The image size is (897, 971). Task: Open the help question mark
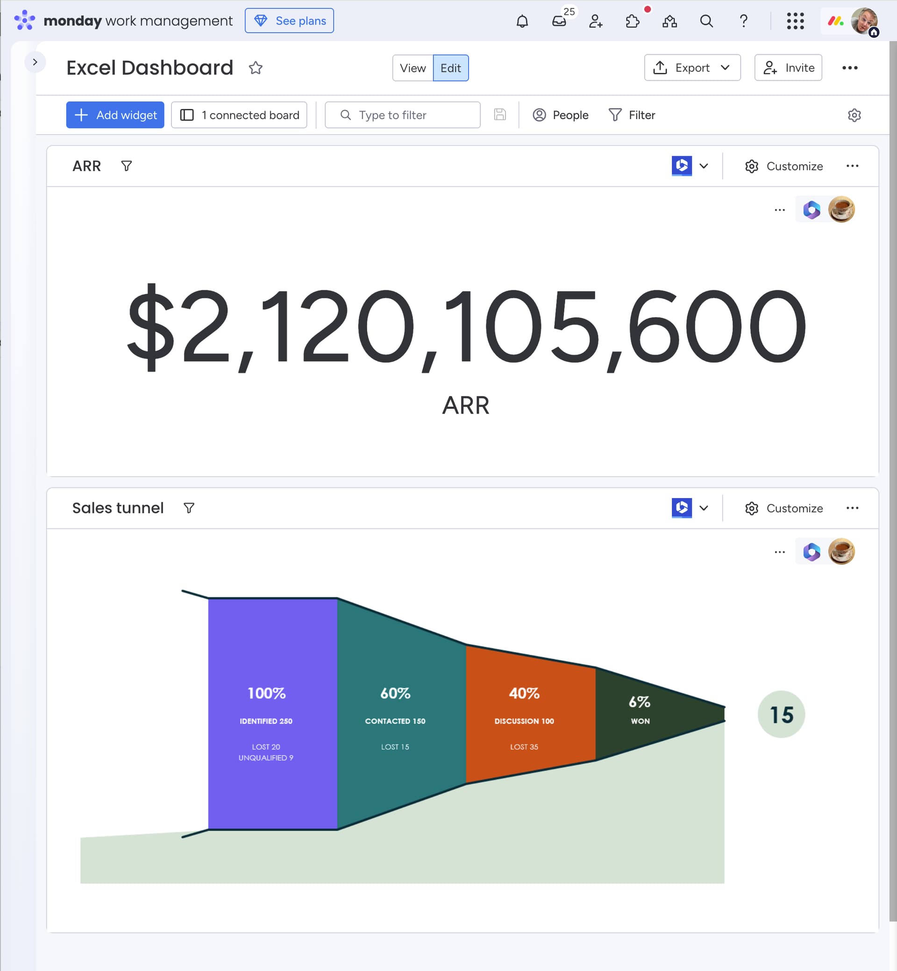click(743, 21)
